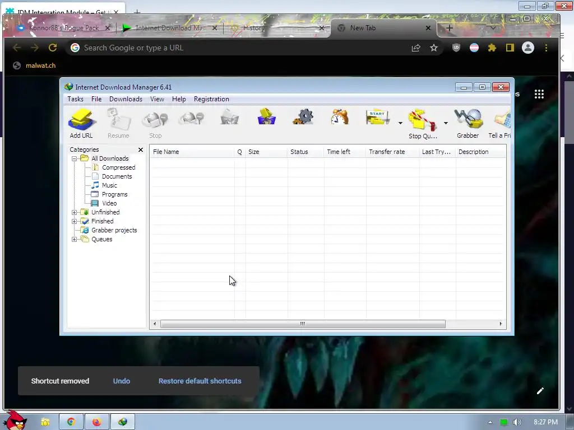574x430 pixels.
Task: Click the Chrome reload button
Action: 53,48
